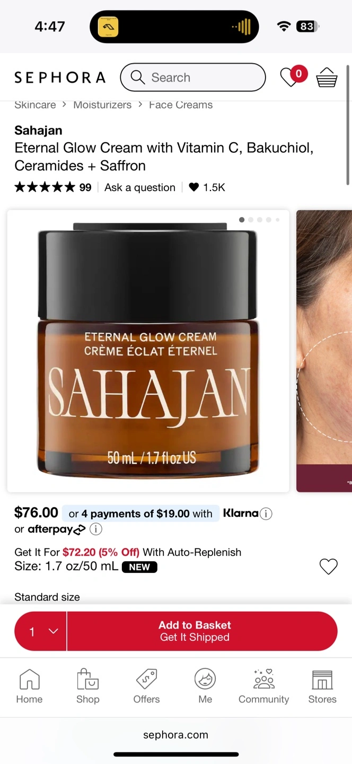Image resolution: width=352 pixels, height=764 pixels.
Task: Open the Sahajan brand link
Action: coord(38,130)
